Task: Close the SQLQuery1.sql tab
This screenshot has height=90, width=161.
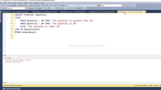Action: (x=144, y=12)
